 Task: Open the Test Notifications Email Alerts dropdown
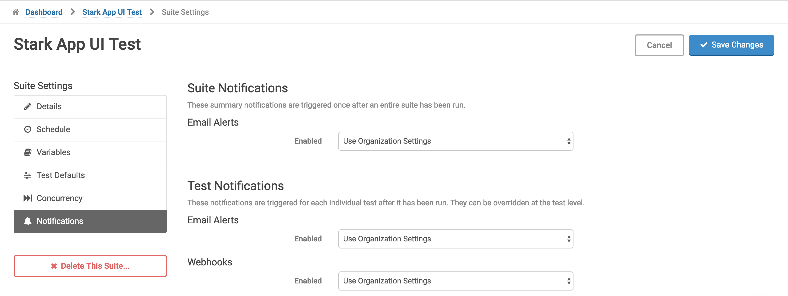point(455,239)
